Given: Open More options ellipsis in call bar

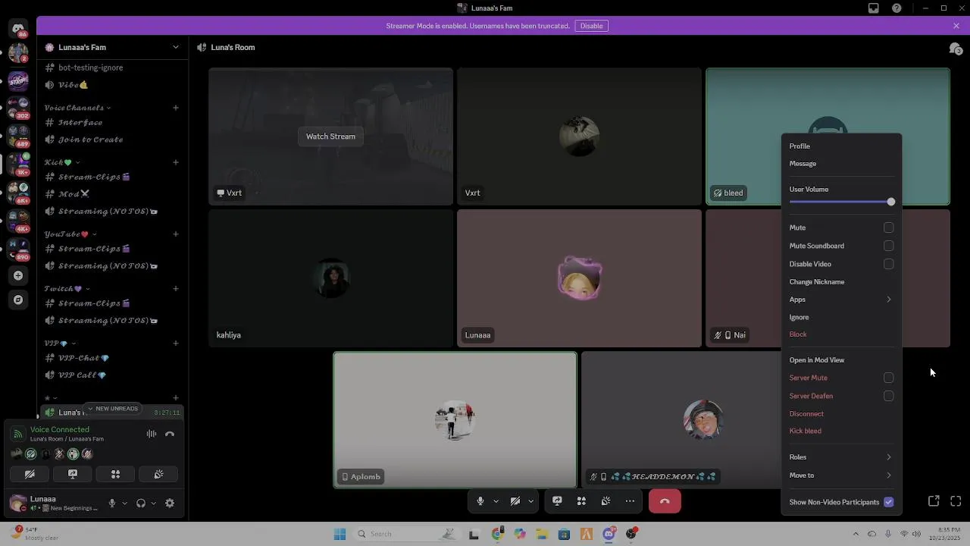Looking at the screenshot, I should pos(630,501).
